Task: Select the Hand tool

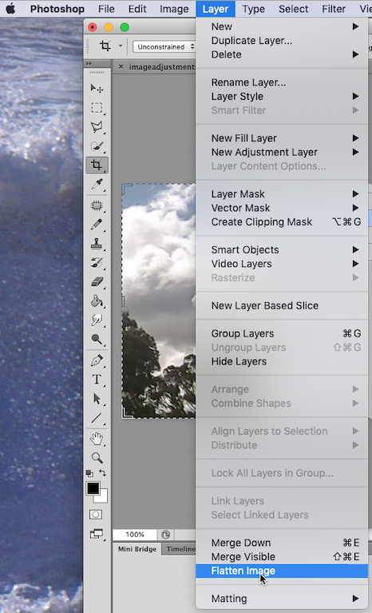Action: [x=97, y=439]
